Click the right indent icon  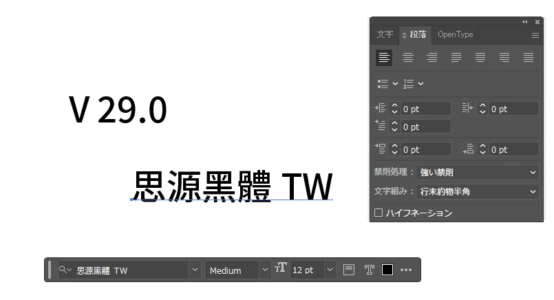(467, 108)
